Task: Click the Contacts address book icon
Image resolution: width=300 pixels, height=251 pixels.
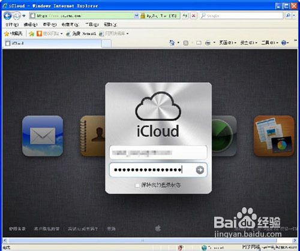Action: tap(92, 136)
